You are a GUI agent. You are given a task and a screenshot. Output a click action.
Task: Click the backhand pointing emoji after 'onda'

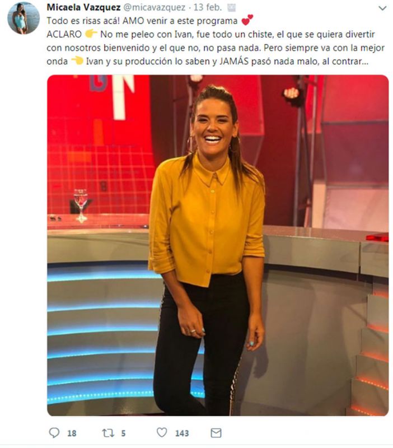click(77, 60)
